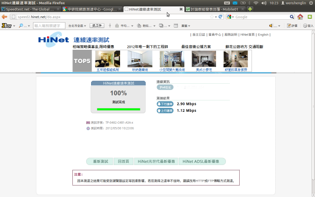
Task: Expand the JBar logo dropdown arrow
Action: 14,26
